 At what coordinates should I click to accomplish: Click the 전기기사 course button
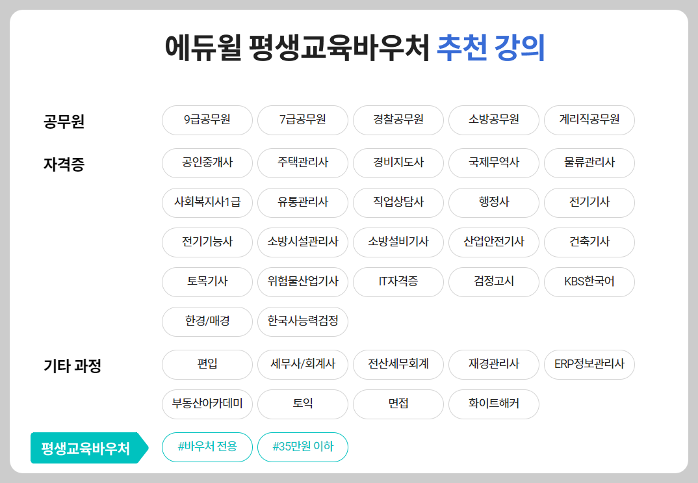point(589,202)
